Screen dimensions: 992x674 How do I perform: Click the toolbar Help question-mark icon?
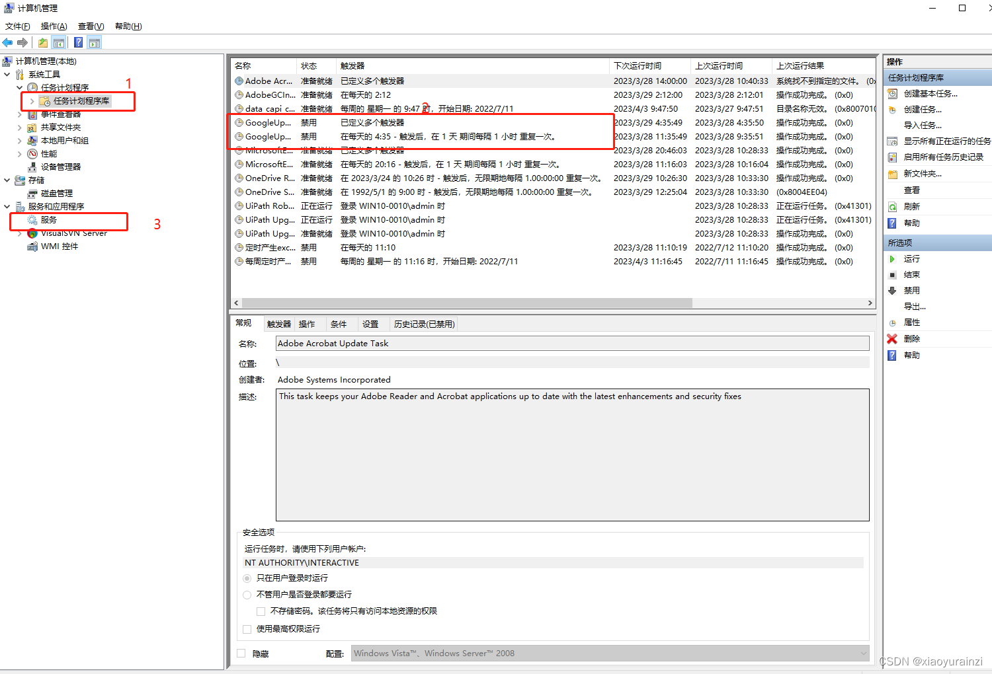(79, 43)
